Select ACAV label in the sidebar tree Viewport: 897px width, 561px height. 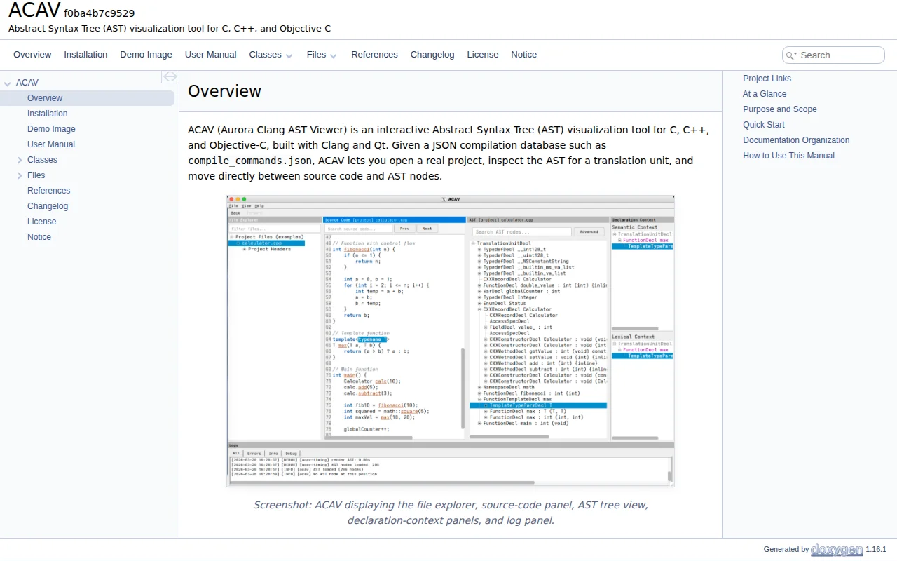(x=27, y=83)
